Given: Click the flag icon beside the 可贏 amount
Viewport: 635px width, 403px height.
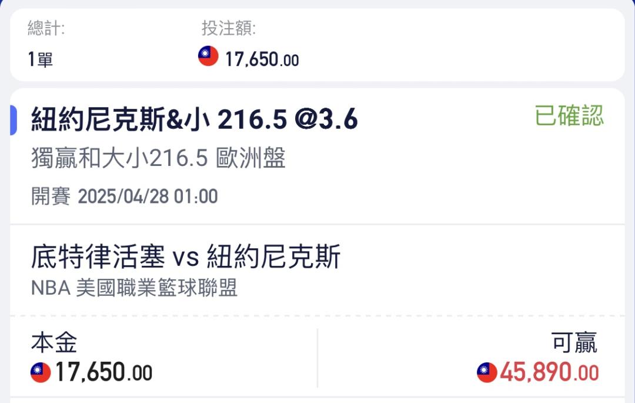Looking at the screenshot, I should coord(487,372).
